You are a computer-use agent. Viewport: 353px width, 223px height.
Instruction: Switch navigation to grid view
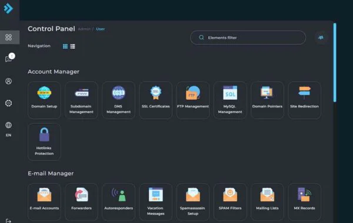click(65, 46)
